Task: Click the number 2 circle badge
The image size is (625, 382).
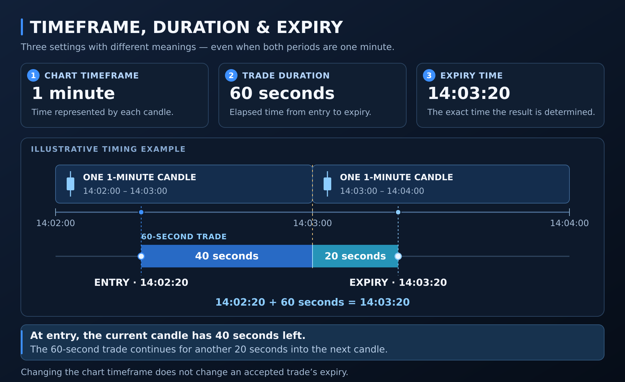Action: (x=231, y=75)
